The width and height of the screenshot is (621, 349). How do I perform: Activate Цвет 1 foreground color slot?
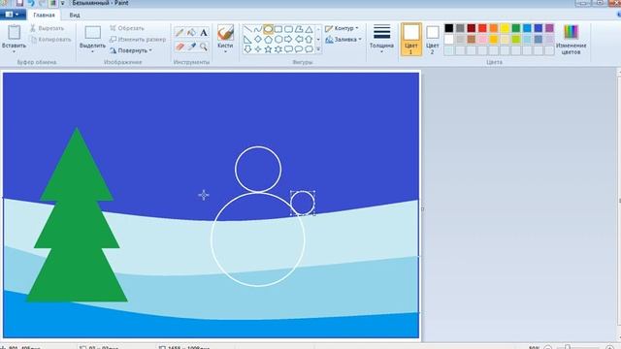click(411, 39)
